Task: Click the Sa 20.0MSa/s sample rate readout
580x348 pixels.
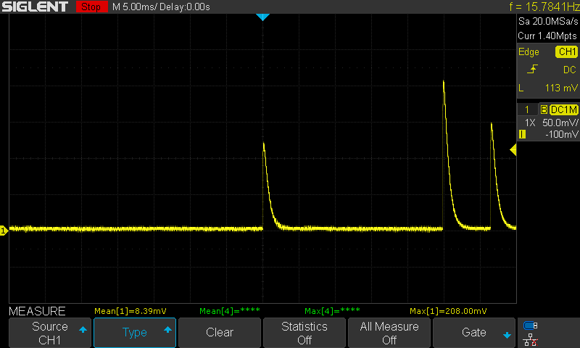Action: (x=548, y=22)
